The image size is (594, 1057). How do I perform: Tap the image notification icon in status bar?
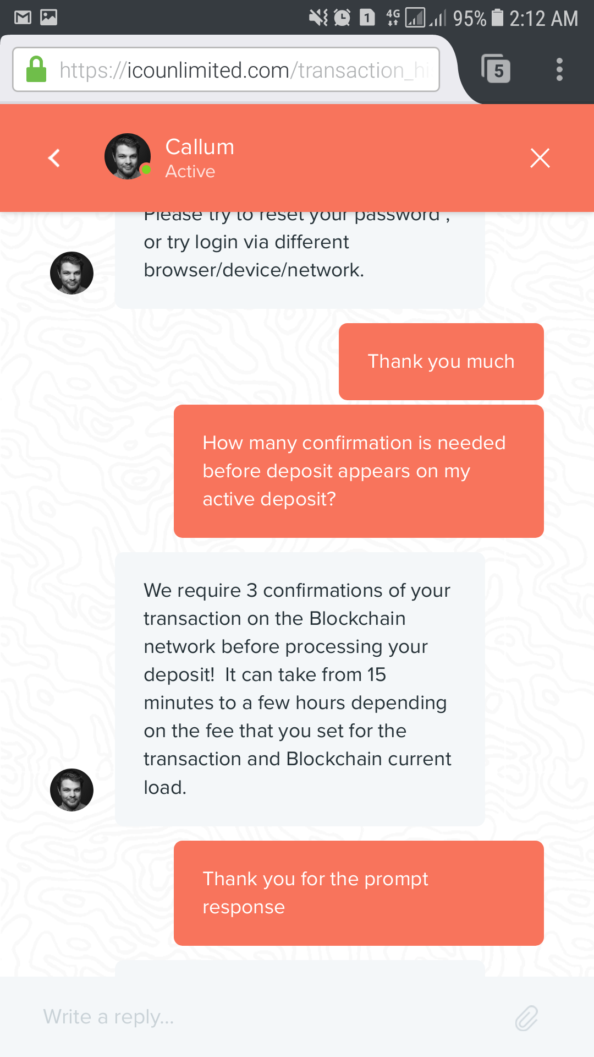click(x=49, y=18)
